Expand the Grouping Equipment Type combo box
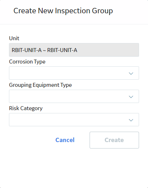This screenshot has height=188, width=148. click(x=74, y=96)
